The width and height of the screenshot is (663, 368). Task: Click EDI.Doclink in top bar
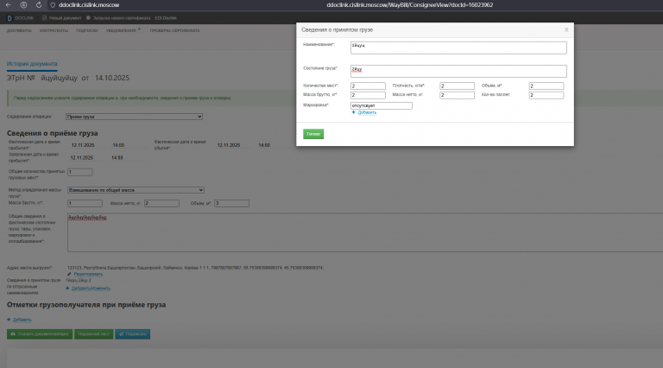coord(166,18)
